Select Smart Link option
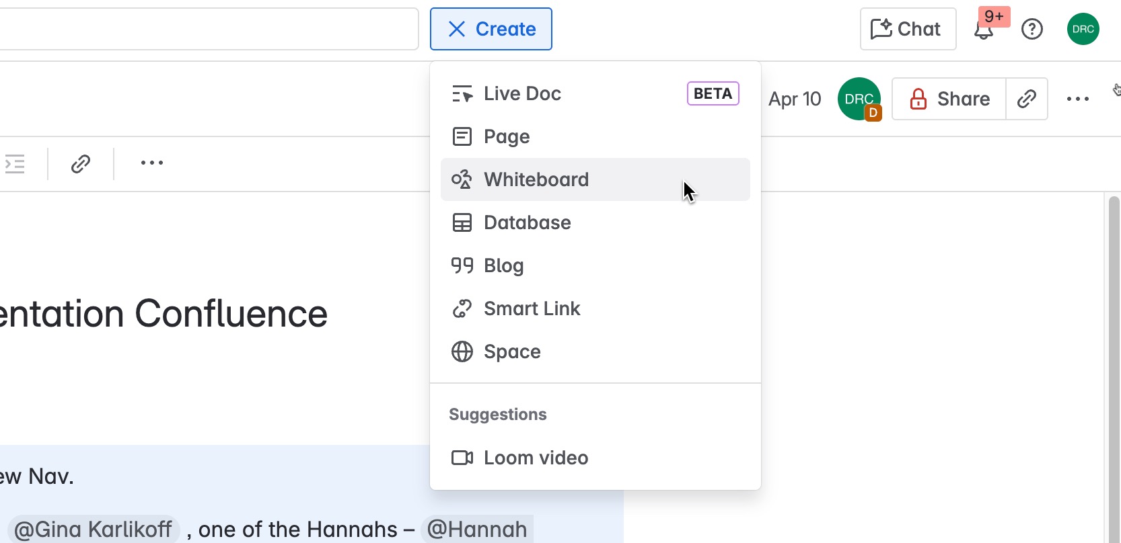The height and width of the screenshot is (543, 1121). tap(532, 309)
